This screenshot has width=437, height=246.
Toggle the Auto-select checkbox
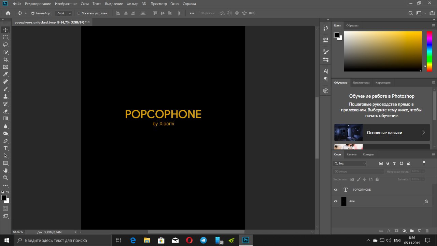tap(33, 13)
